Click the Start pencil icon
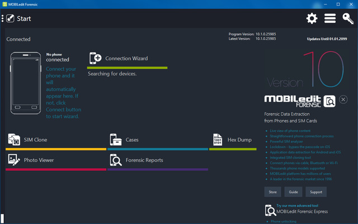This screenshot has width=358, height=224. (10, 18)
